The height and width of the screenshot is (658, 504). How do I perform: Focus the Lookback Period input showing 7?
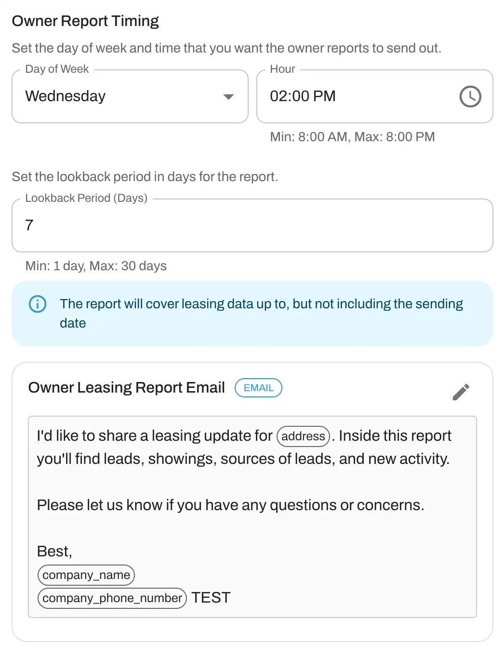point(252,225)
